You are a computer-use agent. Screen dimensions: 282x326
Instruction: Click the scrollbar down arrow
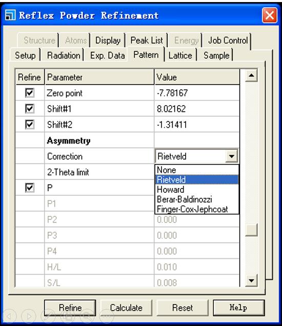coord(251,280)
